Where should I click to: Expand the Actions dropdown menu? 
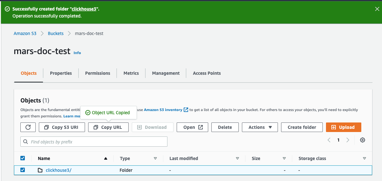click(260, 127)
